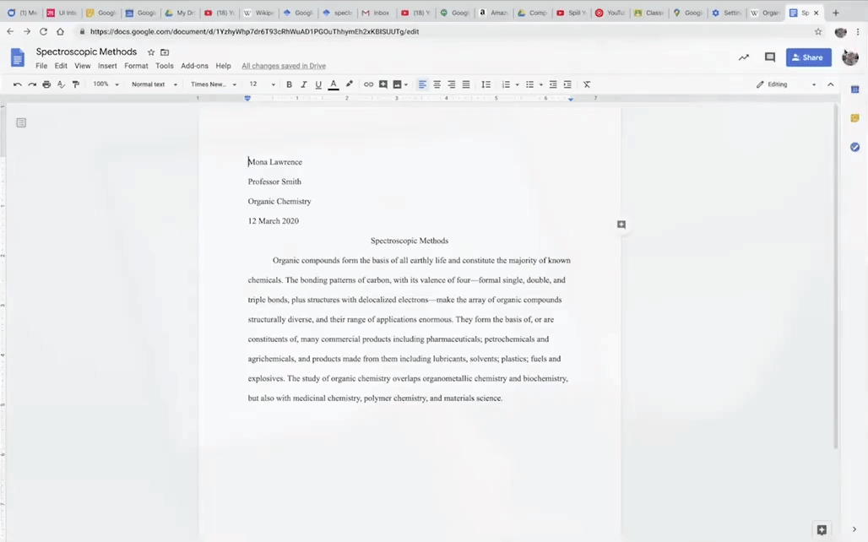Image resolution: width=868 pixels, height=542 pixels.
Task: Switch to the Wikipedia browser tab
Action: click(258, 13)
